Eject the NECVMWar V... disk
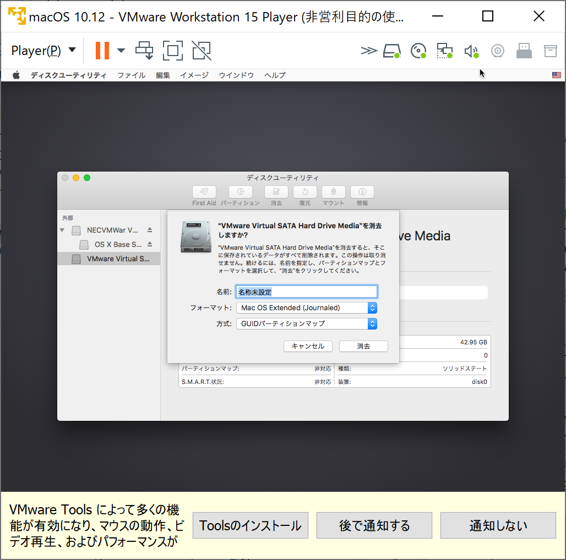This screenshot has width=566, height=560. click(150, 230)
